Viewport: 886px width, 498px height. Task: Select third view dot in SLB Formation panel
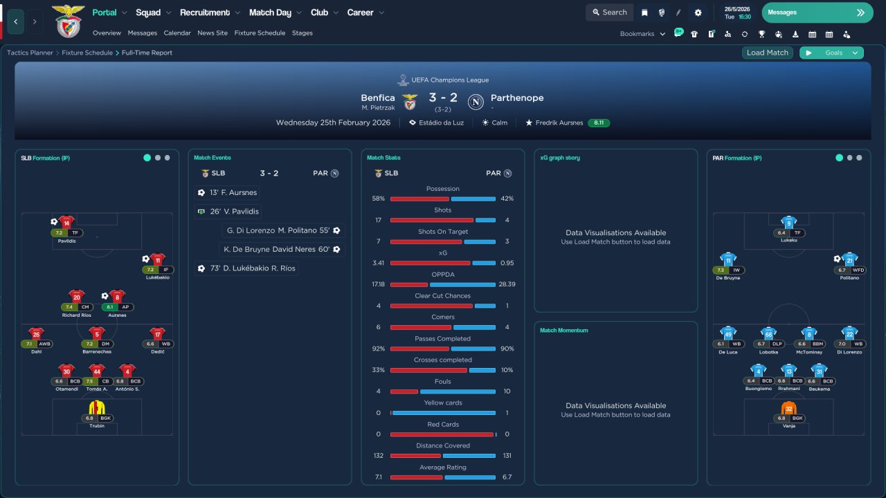coord(167,158)
